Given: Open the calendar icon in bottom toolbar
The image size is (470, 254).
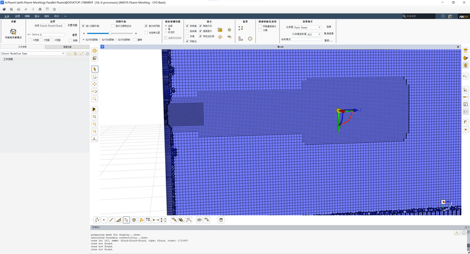Looking at the screenshot, I should (x=221, y=219).
